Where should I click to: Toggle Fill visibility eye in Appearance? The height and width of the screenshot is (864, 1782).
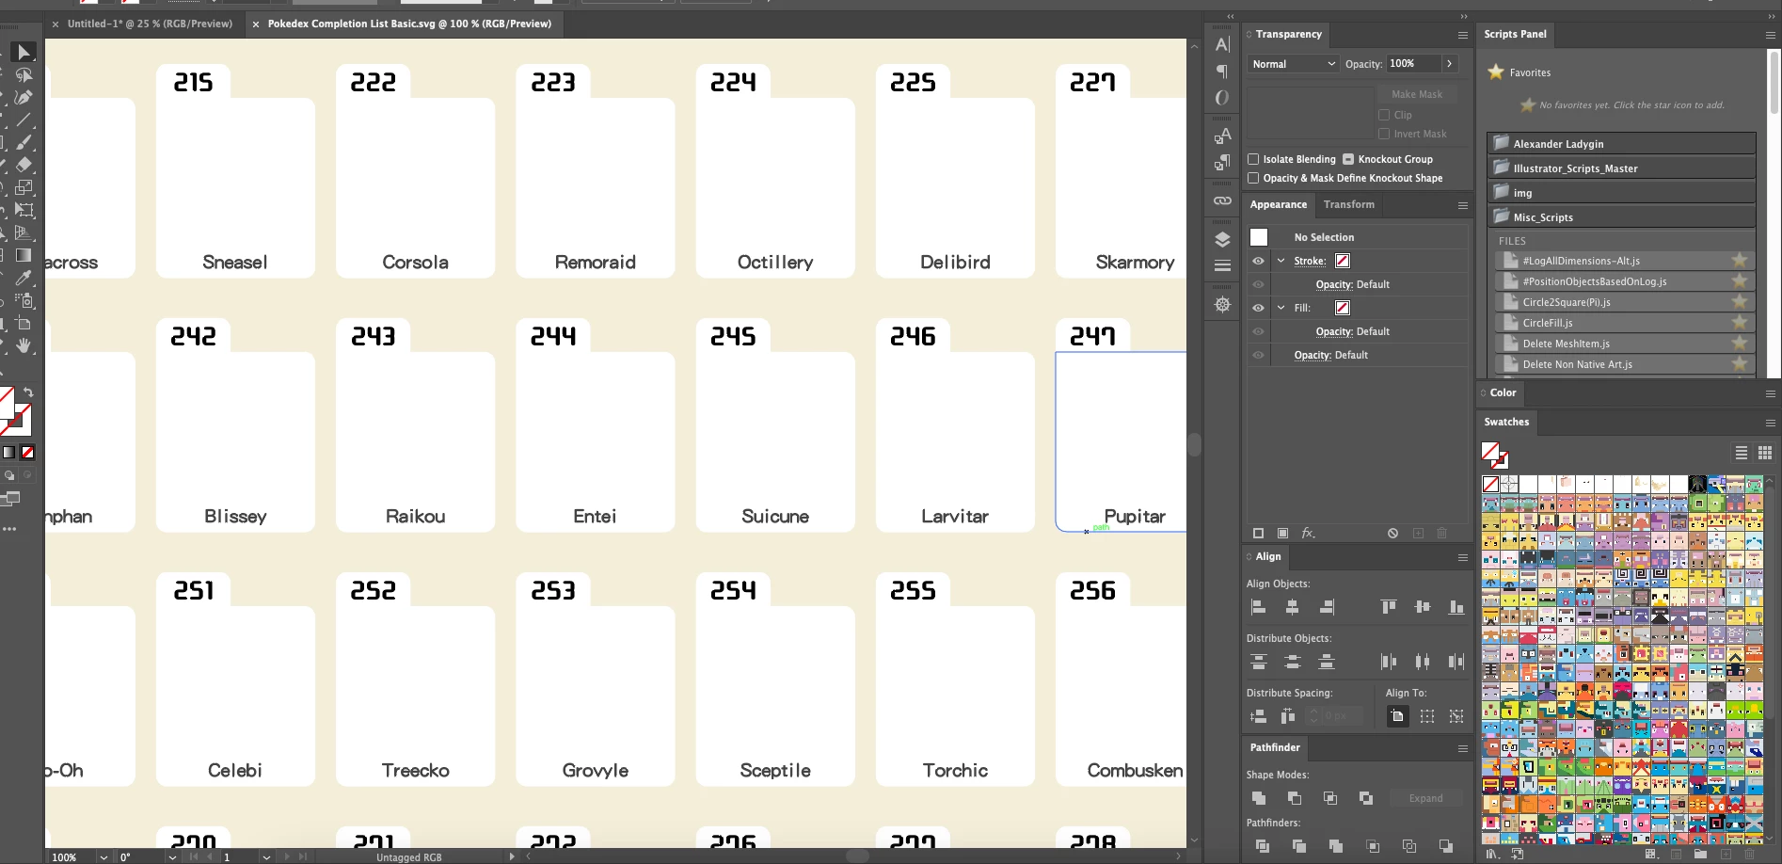pos(1258,308)
